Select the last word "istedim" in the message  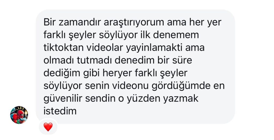pyautogui.click(x=60, y=111)
